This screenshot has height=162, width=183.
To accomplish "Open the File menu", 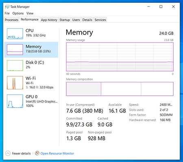I will pyautogui.click(x=7, y=13).
